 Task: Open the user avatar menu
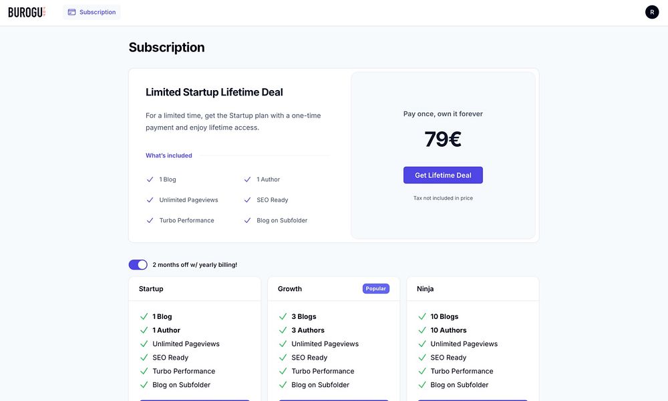[652, 12]
